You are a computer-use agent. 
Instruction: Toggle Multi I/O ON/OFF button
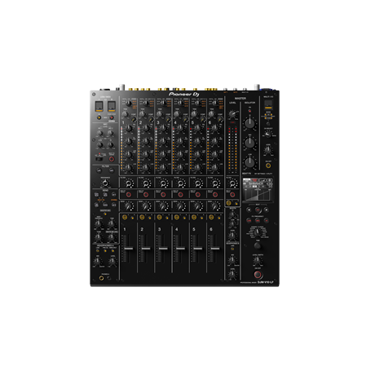tap(268, 166)
